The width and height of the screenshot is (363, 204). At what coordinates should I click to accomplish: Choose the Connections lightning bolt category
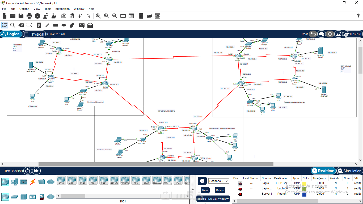[32, 182]
